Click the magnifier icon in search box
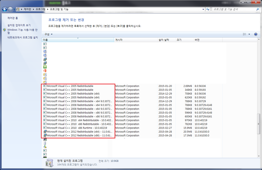This screenshot has width=262, height=170. [x=257, y=9]
